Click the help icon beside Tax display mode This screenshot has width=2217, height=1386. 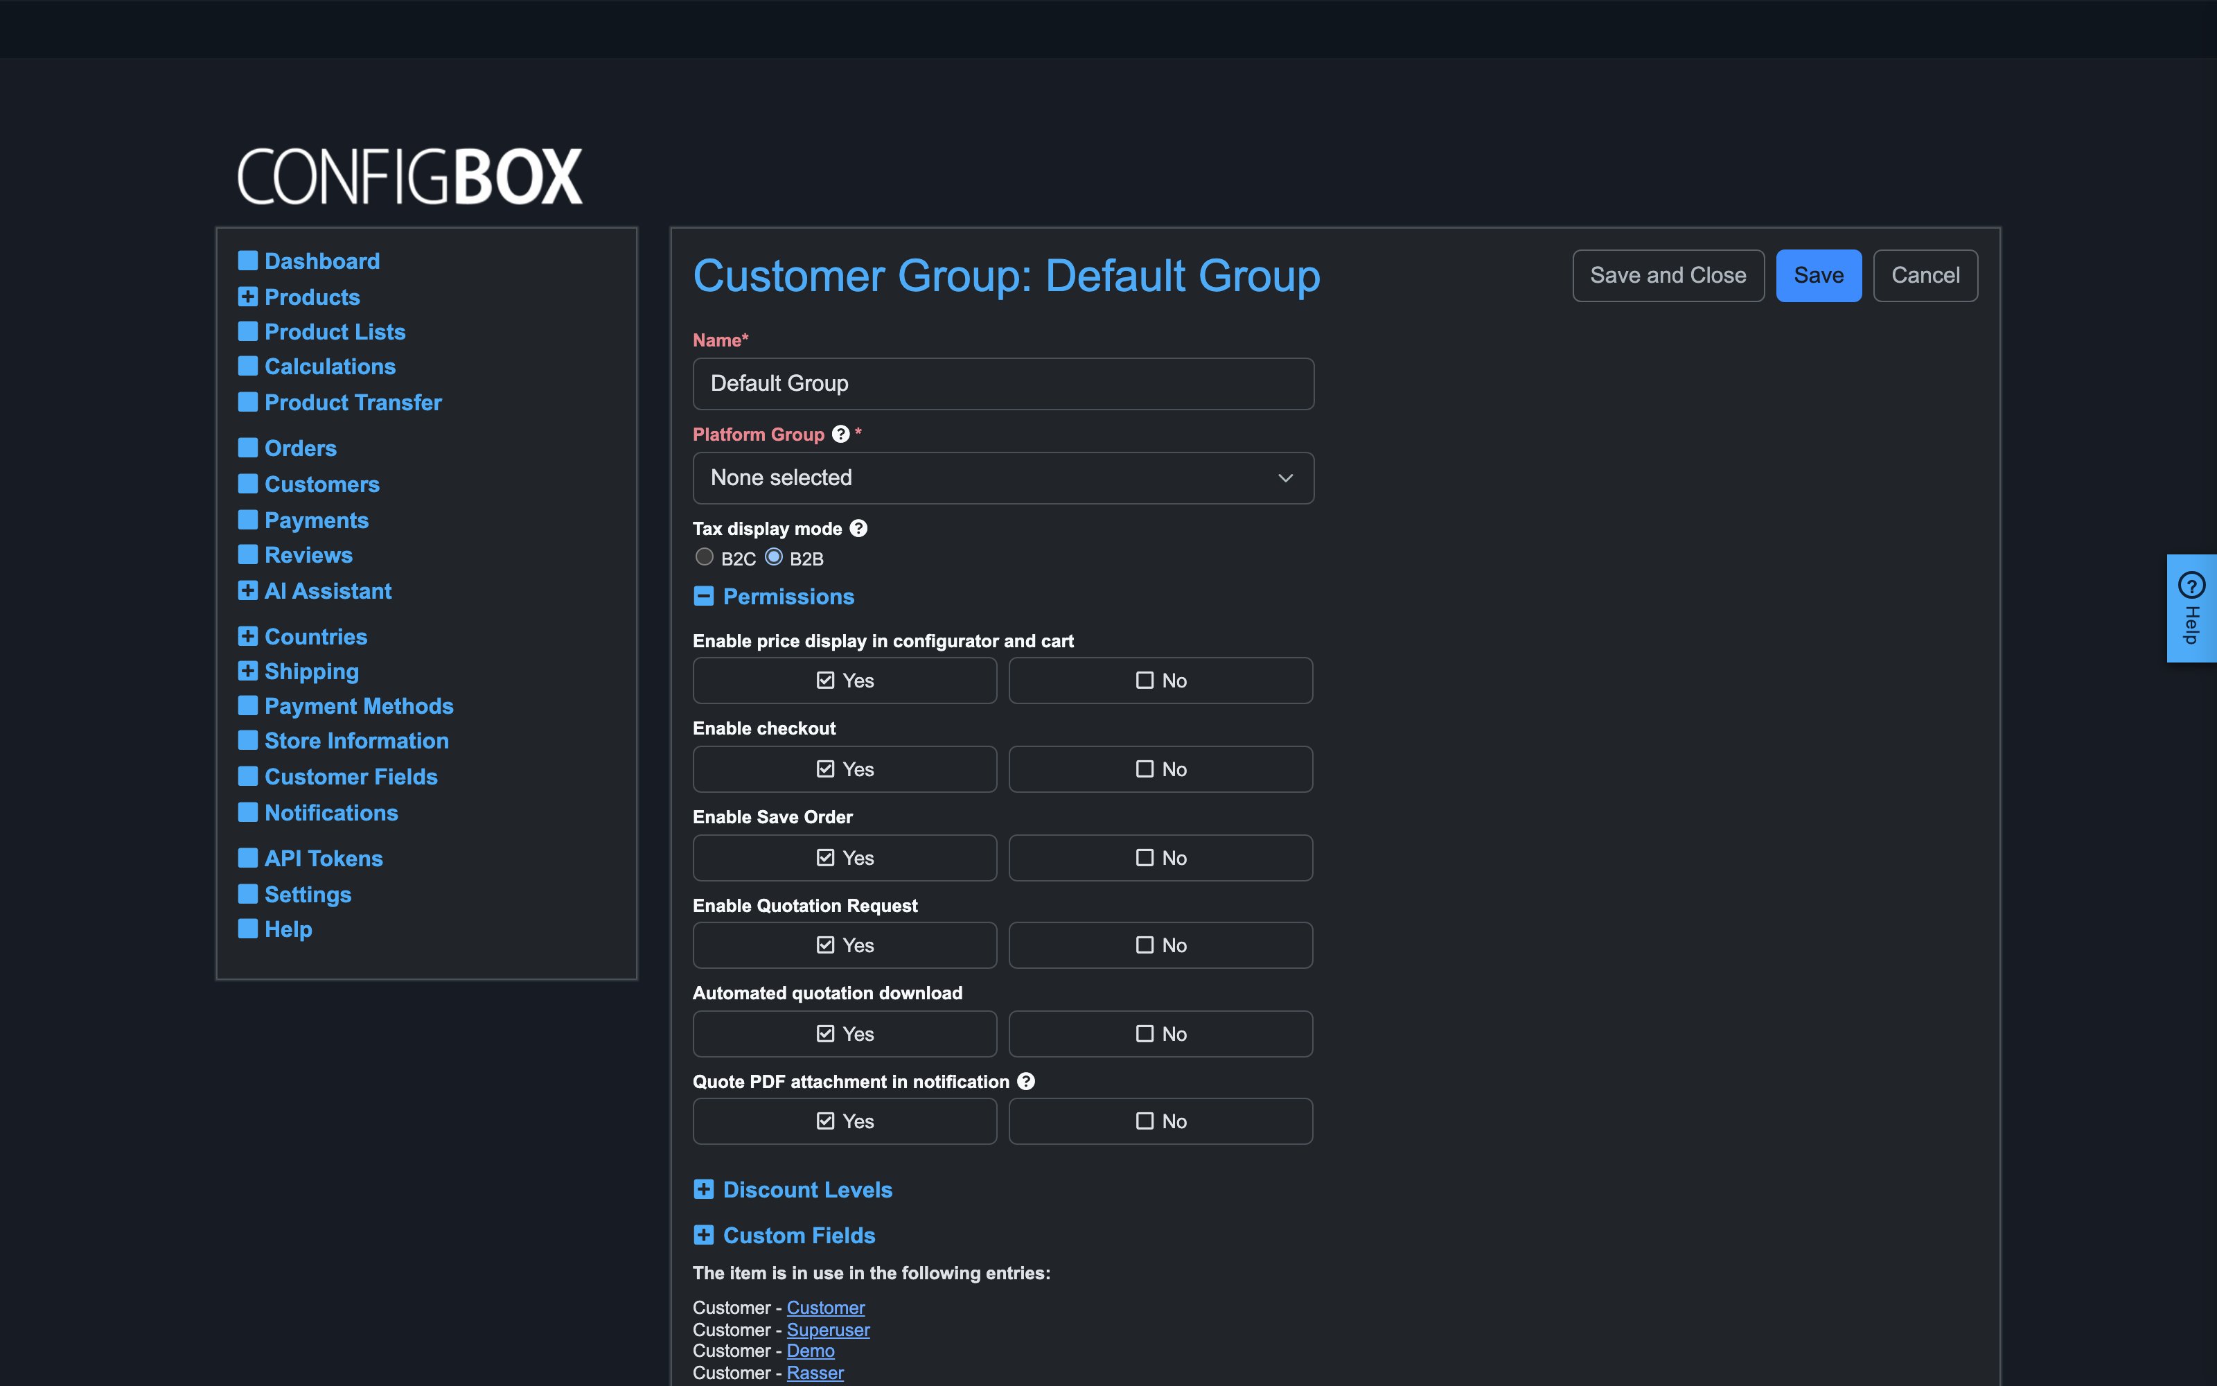pos(858,528)
